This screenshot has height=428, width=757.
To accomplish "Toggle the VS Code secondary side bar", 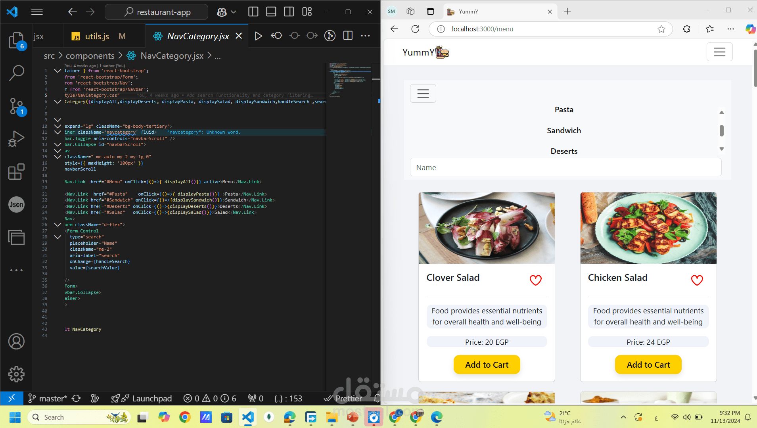I will tap(289, 12).
